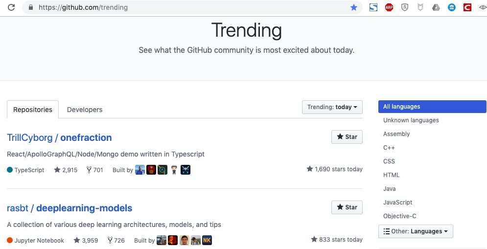This screenshot has height=249, width=487.
Task: Click the browser reload icon
Action: coord(11,7)
